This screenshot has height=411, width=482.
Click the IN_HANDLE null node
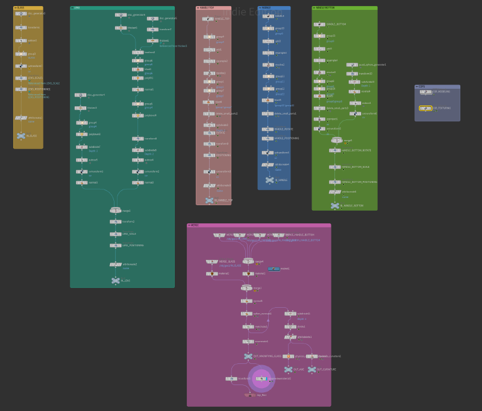(x=269, y=180)
